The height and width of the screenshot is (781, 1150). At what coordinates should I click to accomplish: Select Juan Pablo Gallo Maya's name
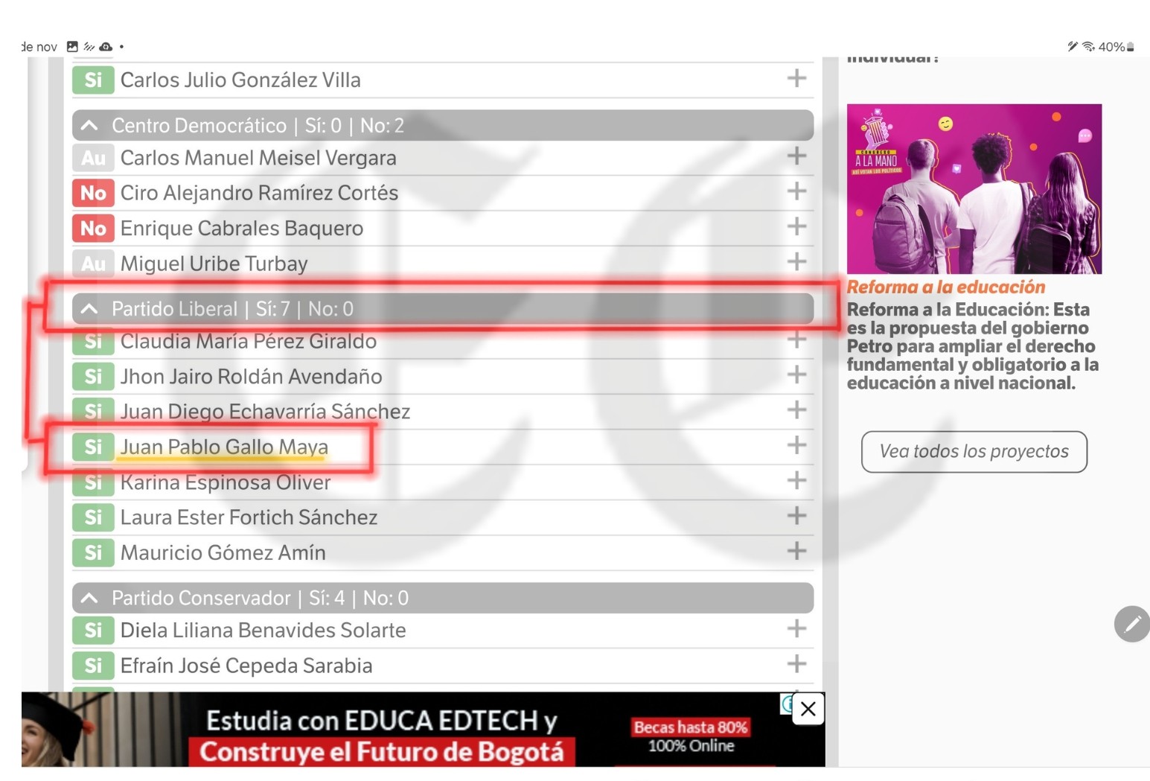point(224,447)
